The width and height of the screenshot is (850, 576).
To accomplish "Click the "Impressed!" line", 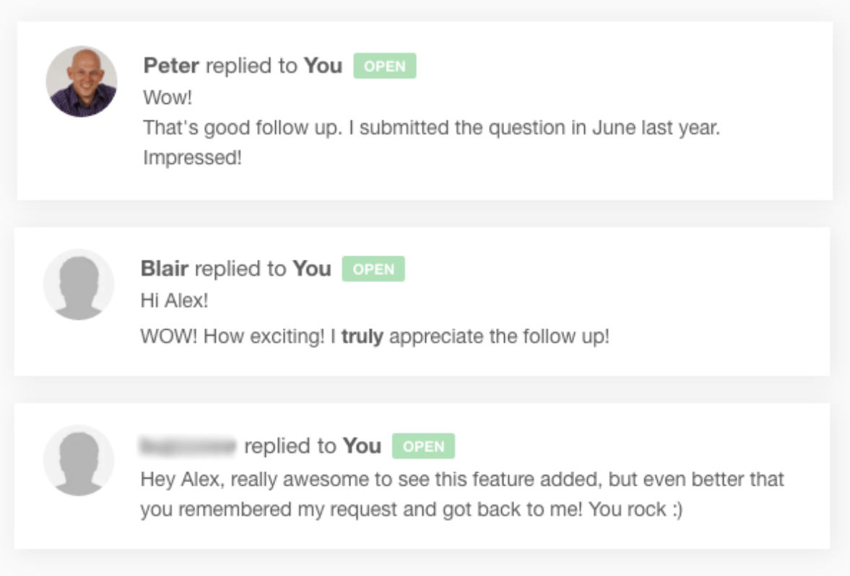I will [192, 157].
